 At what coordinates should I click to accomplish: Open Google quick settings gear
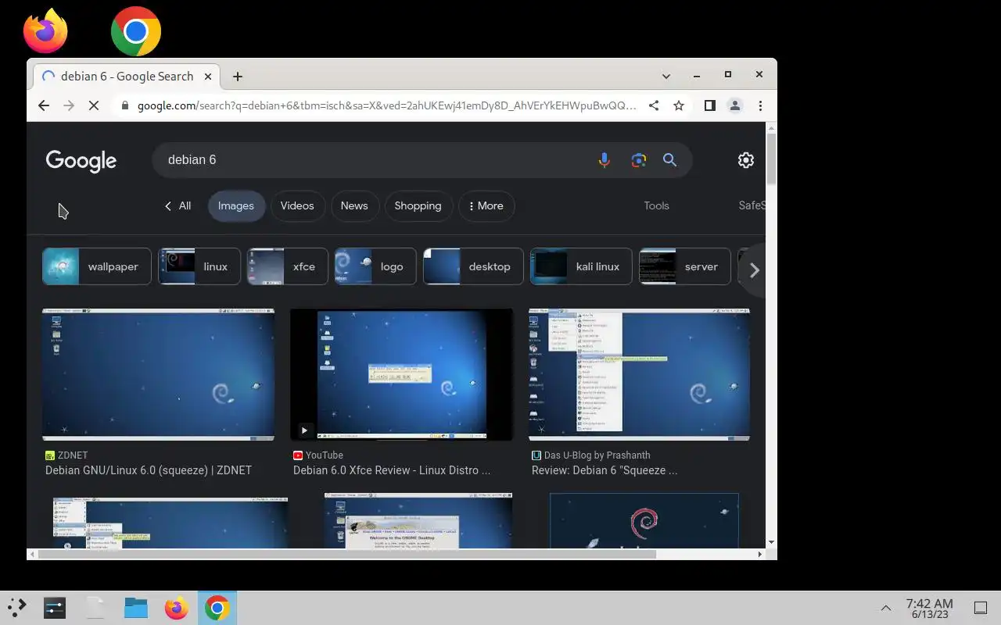[x=746, y=160]
